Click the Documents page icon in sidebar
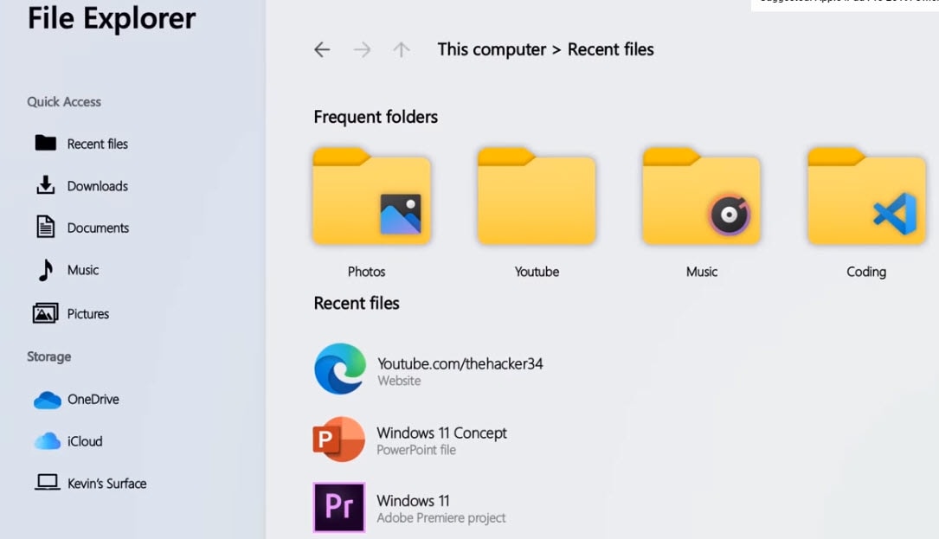 46,227
